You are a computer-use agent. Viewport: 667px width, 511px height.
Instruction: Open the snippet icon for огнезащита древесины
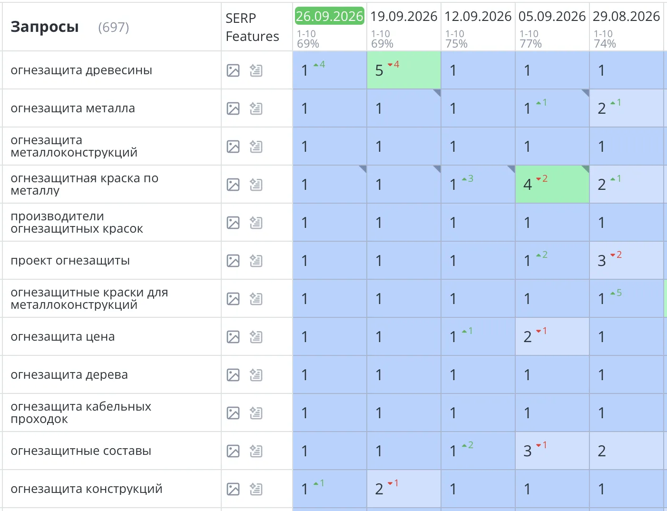point(256,70)
